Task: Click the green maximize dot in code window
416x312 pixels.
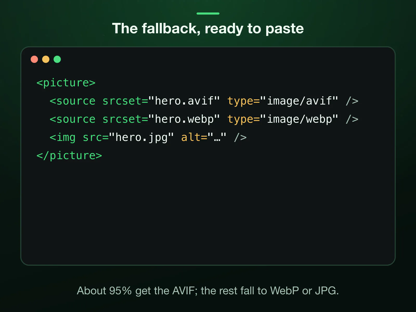Action: tap(57, 59)
